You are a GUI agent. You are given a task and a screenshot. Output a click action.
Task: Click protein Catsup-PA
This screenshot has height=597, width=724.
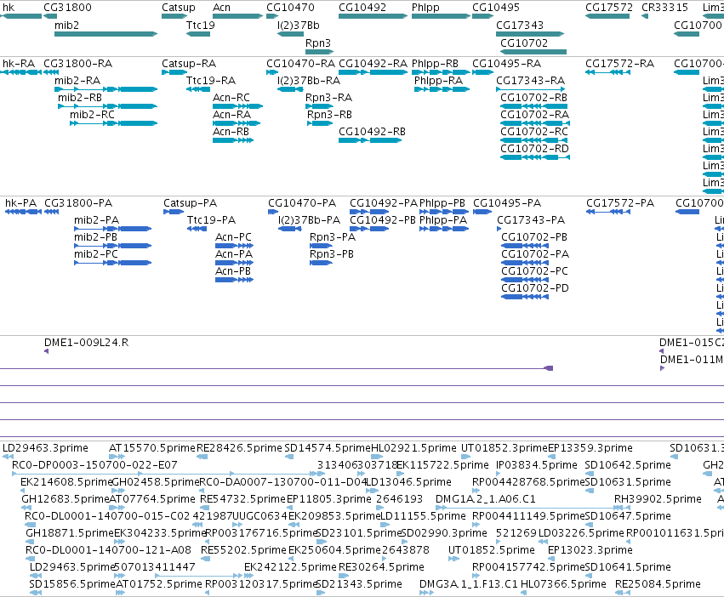click(174, 212)
